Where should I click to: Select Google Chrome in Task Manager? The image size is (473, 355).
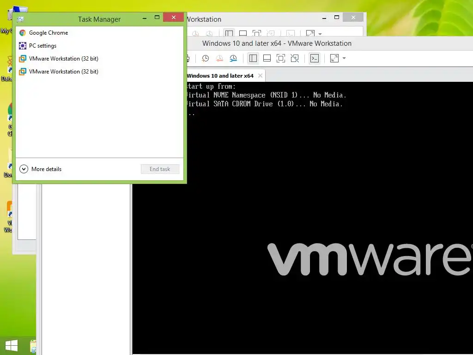click(x=100, y=33)
